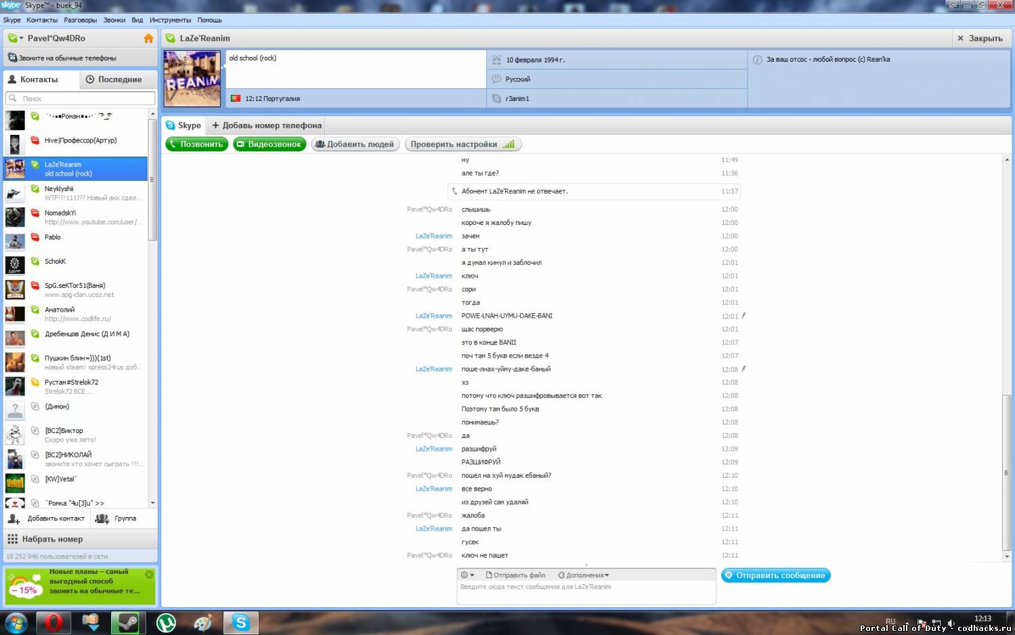Click the home icon next to Pavel*Qw4DRo
This screenshot has height=635, width=1015.
pos(148,39)
